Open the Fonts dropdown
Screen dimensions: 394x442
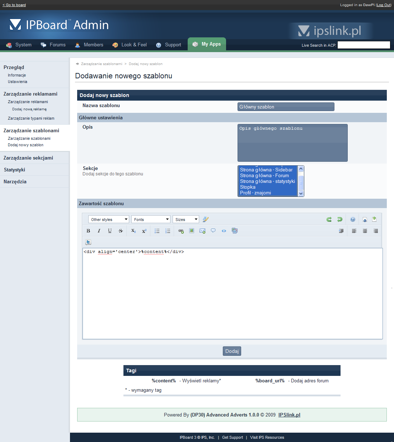pyautogui.click(x=151, y=219)
